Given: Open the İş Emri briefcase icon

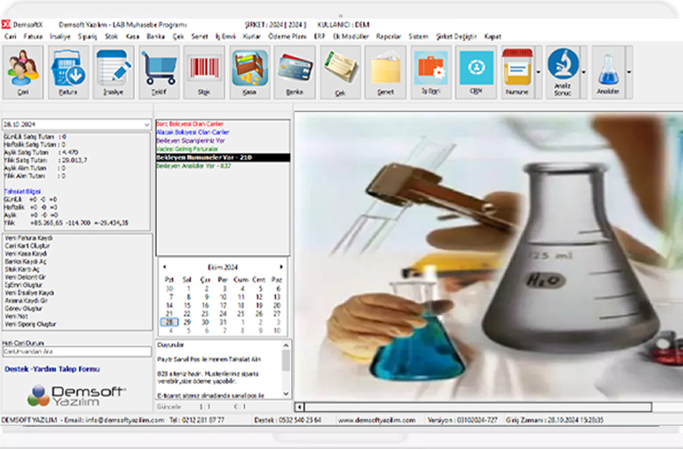Looking at the screenshot, I should pos(431,71).
